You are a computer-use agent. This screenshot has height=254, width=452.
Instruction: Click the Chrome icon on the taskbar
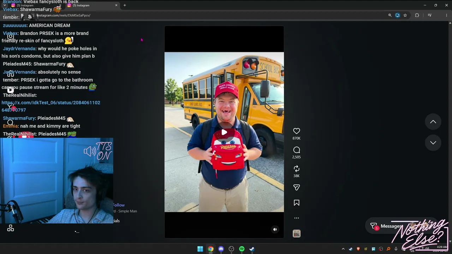coord(210,249)
